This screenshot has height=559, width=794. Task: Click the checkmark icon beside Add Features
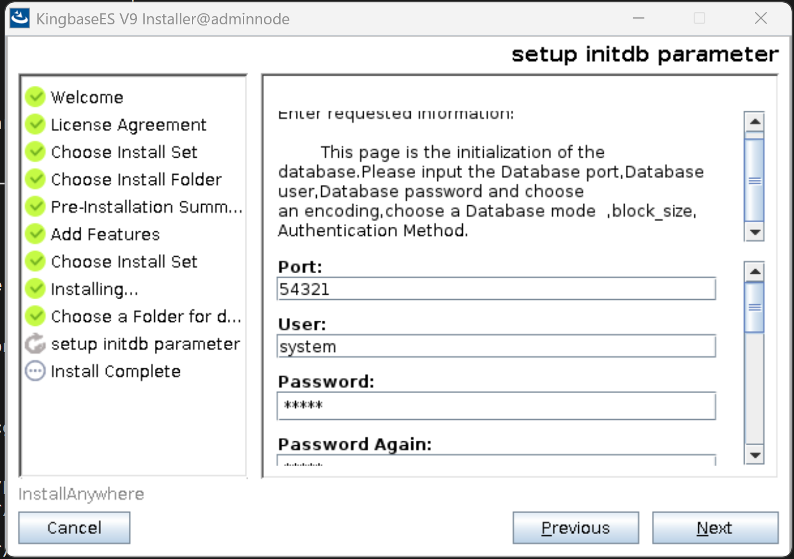click(x=35, y=234)
